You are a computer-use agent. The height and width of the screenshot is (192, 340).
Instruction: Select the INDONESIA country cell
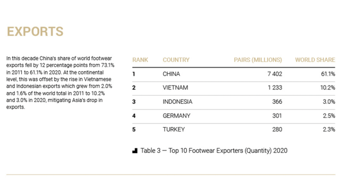point(177,102)
